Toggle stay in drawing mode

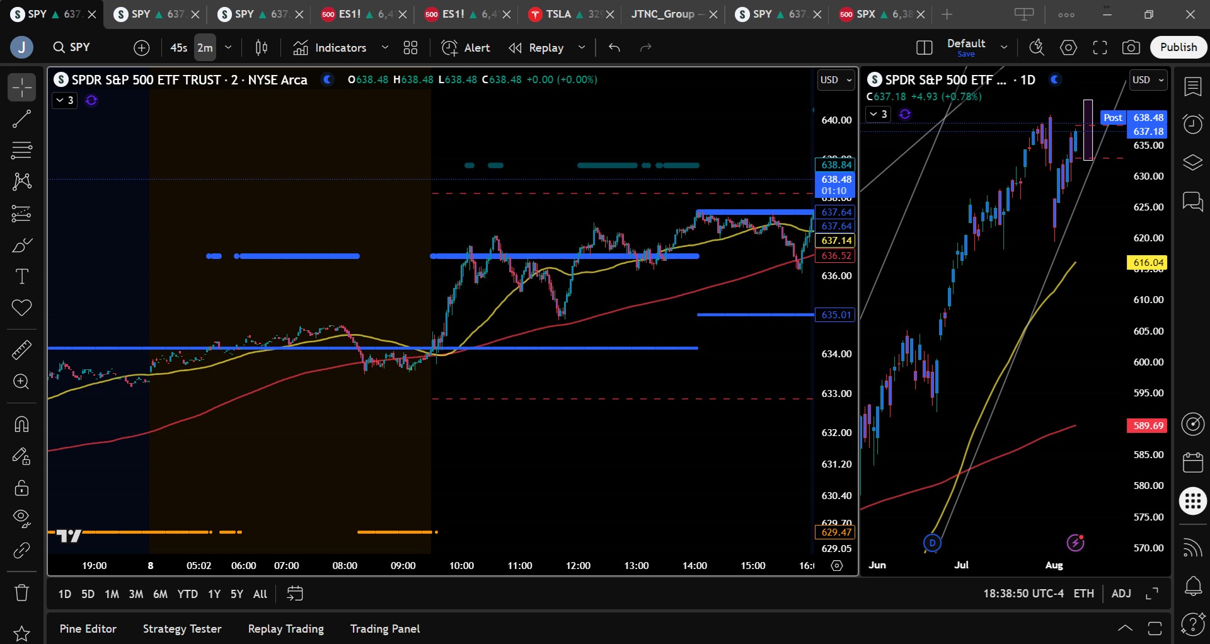click(x=21, y=456)
